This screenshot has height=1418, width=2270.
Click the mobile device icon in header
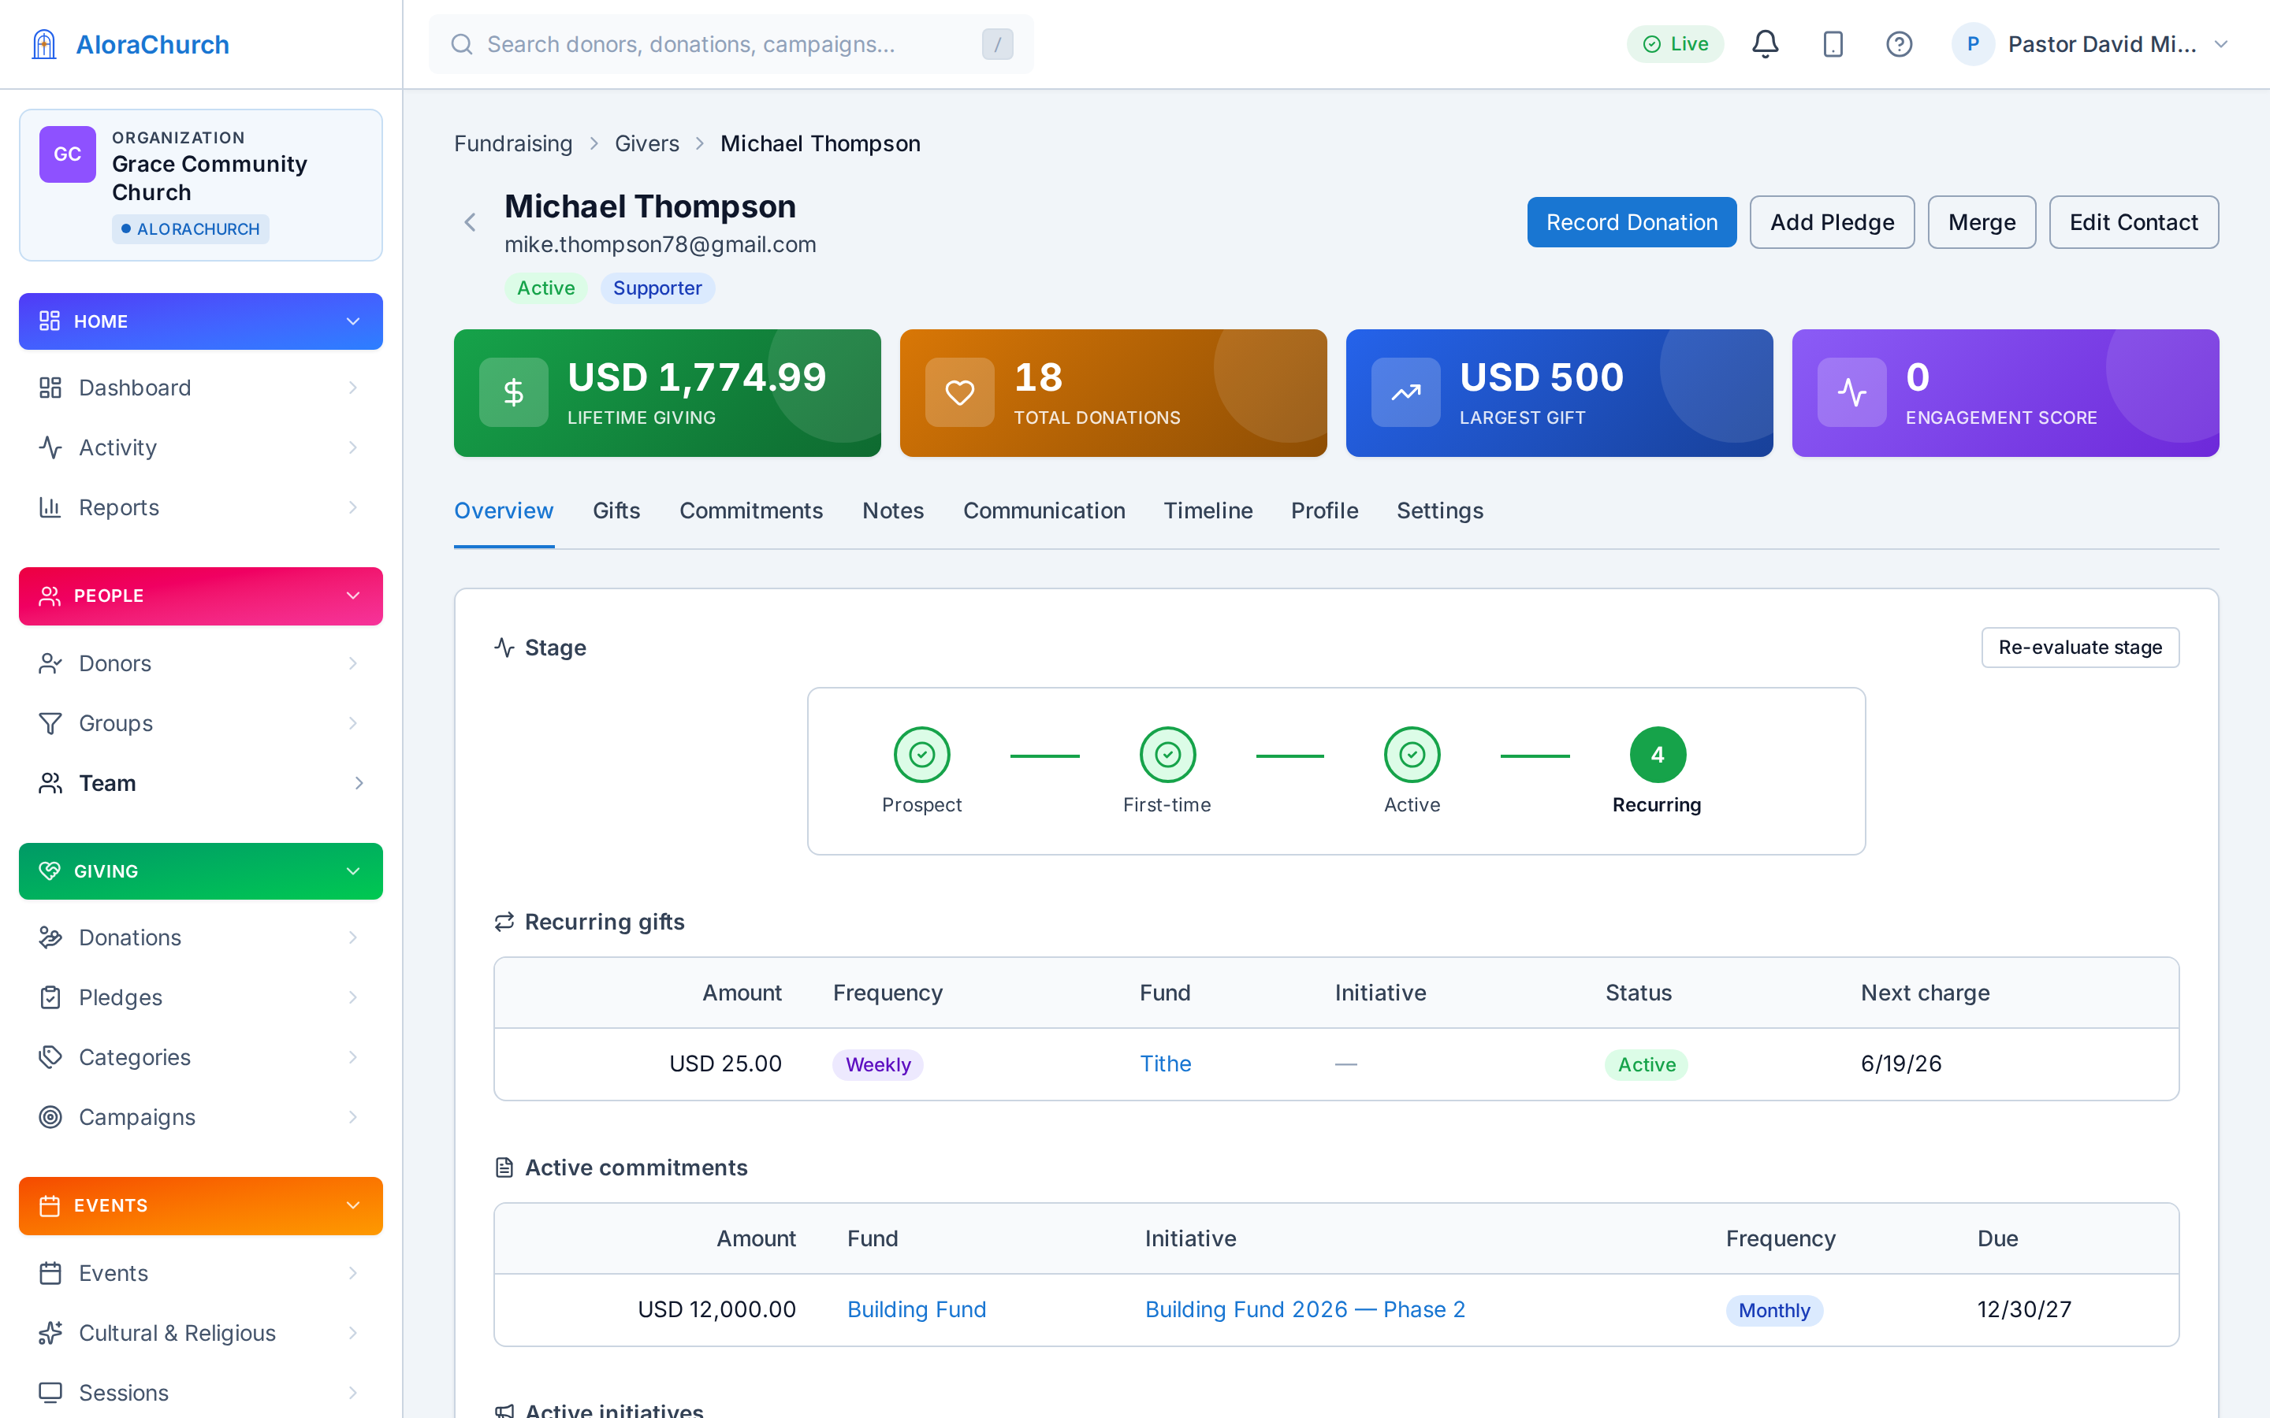[x=1832, y=44]
